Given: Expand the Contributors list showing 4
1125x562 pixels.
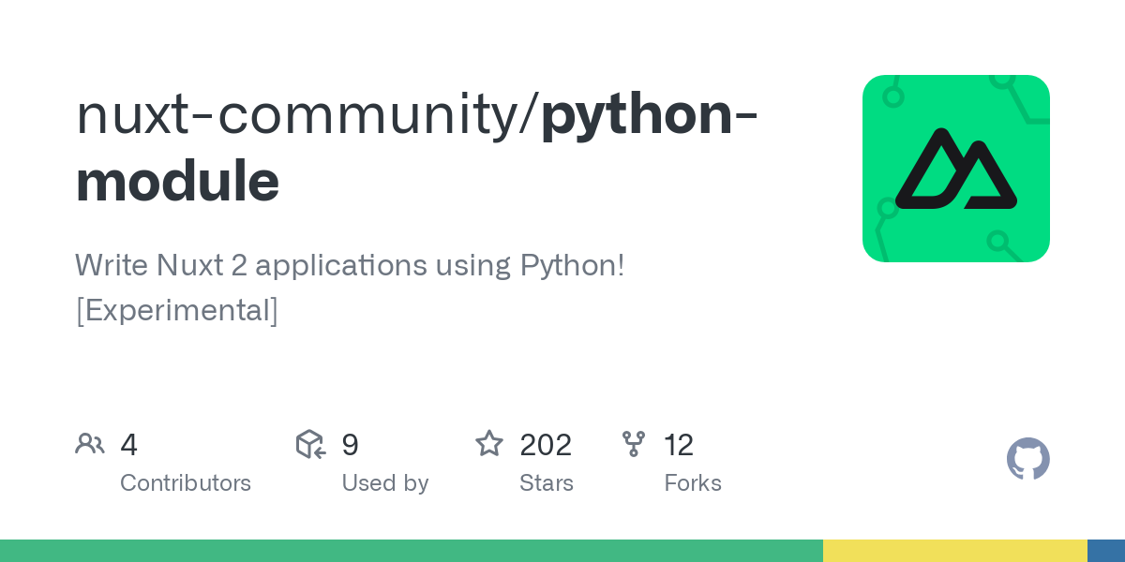Looking at the screenshot, I should point(128,444).
